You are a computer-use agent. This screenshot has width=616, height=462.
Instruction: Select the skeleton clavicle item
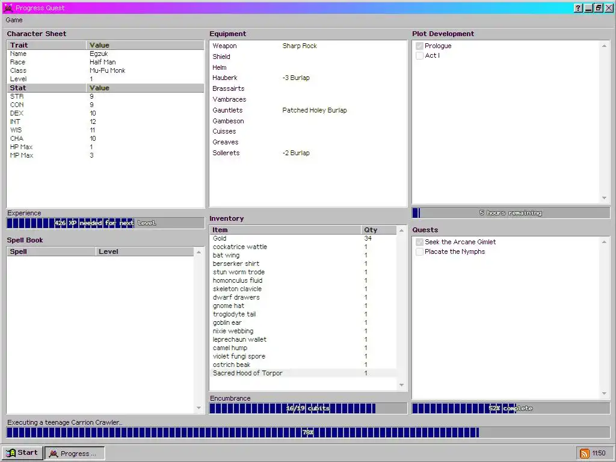coord(303,289)
